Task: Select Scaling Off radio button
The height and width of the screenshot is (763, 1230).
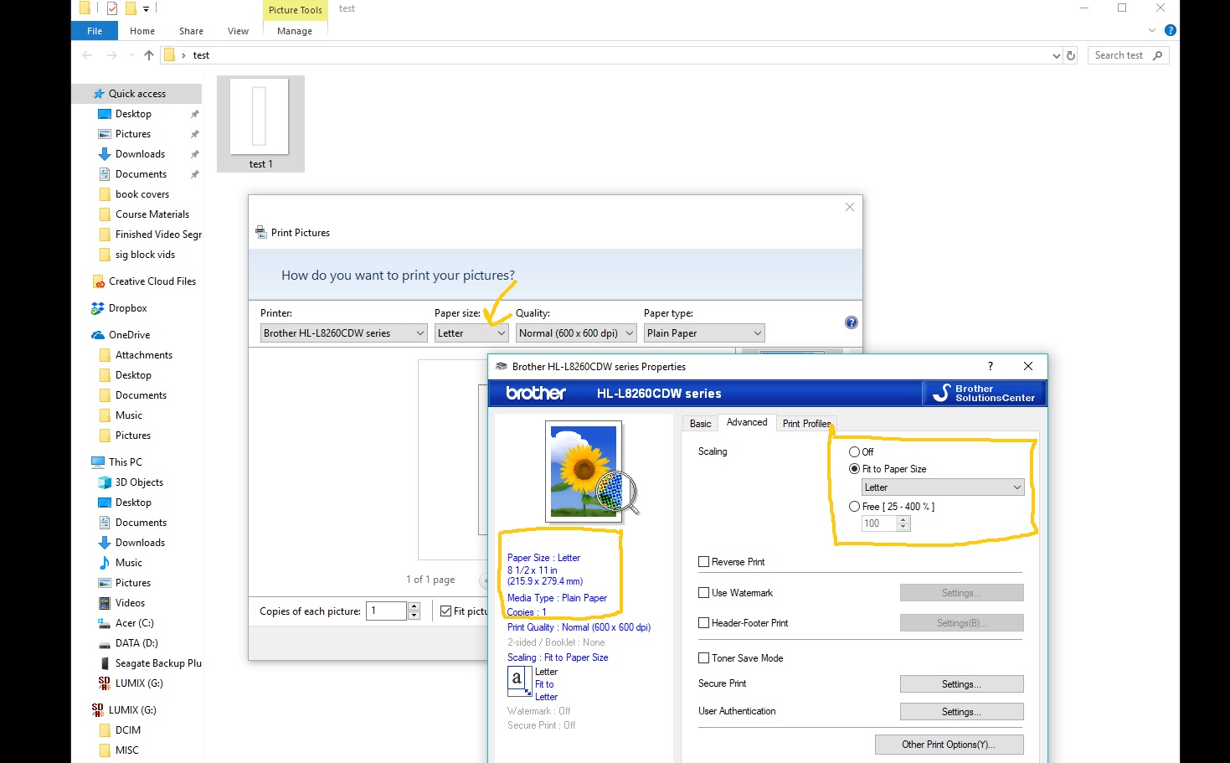Action: (854, 451)
